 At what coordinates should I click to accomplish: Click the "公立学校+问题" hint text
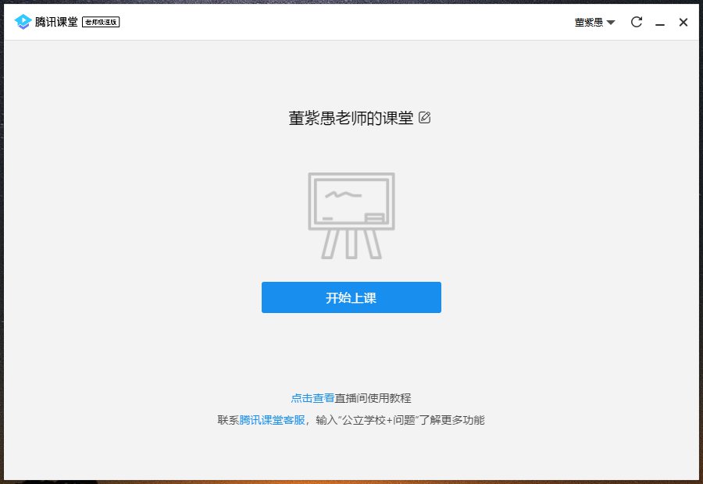(x=378, y=420)
